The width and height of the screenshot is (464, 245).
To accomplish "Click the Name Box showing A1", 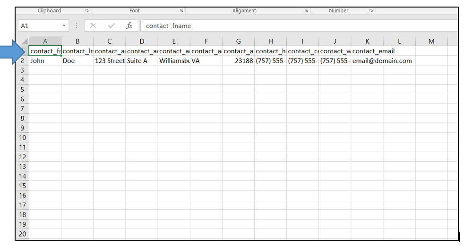I will pyautogui.click(x=39, y=26).
